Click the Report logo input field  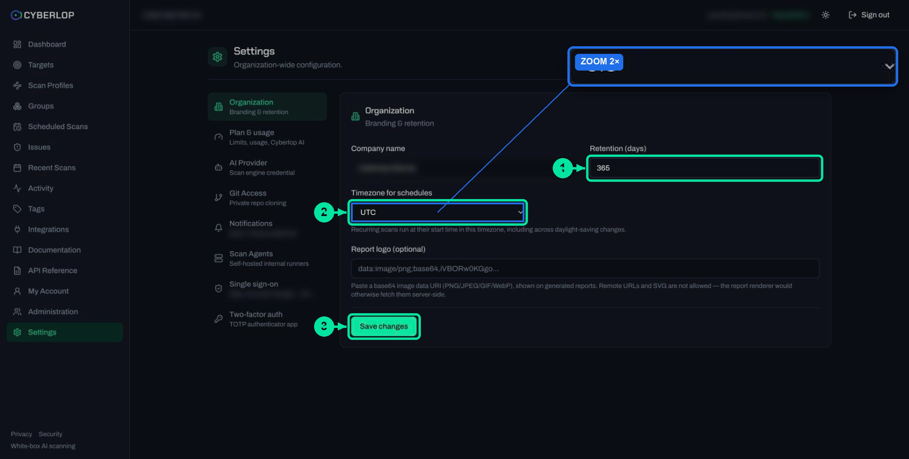click(585, 269)
